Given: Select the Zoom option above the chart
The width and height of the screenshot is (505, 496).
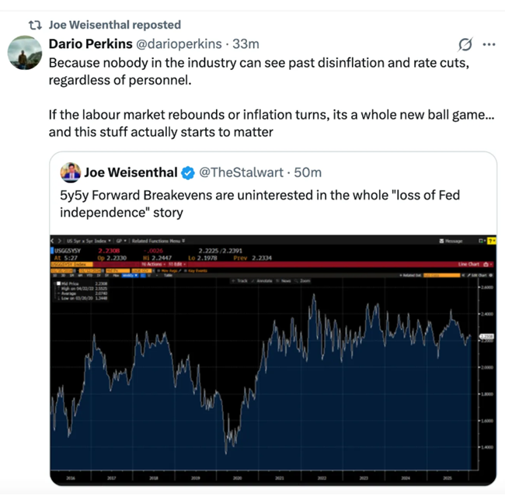Looking at the screenshot, I should (305, 280).
